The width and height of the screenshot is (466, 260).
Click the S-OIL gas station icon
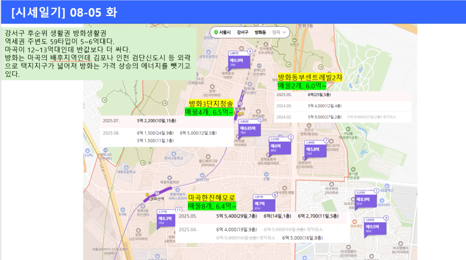tap(123, 210)
